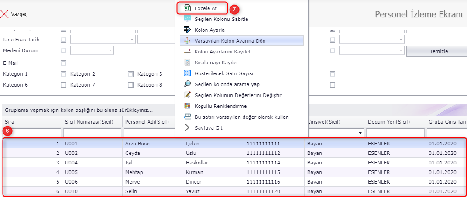Click the Gösterilecek Satır Sayısı grid icon
Viewport: 467px width, 197px height.
point(187,73)
